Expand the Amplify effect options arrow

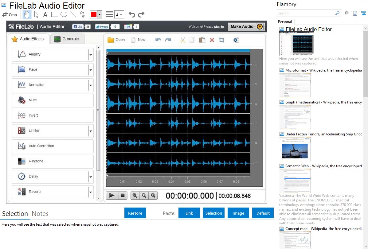coord(91,55)
